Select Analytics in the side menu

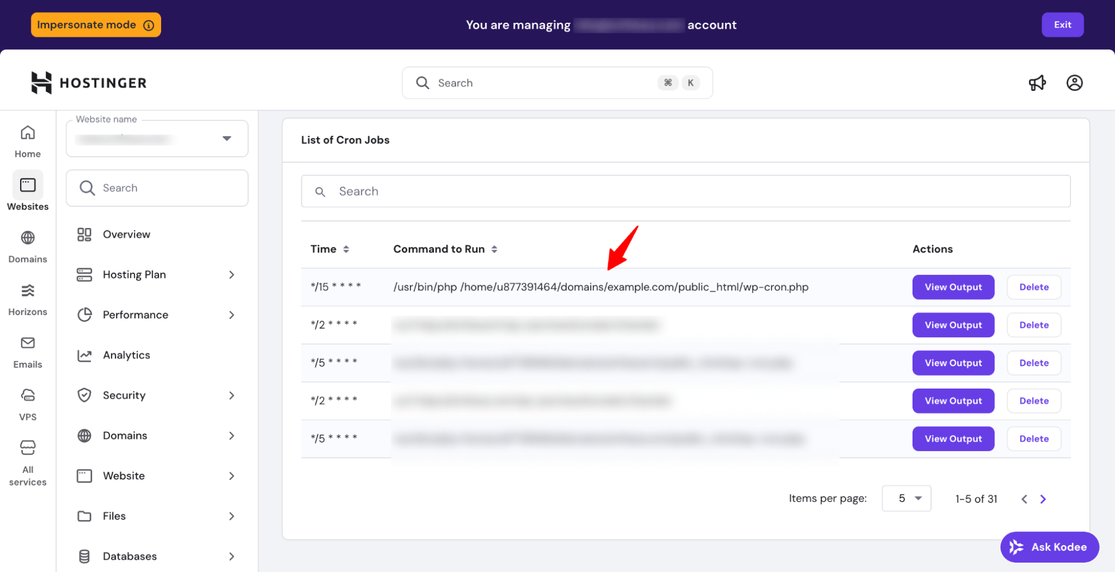pos(126,355)
